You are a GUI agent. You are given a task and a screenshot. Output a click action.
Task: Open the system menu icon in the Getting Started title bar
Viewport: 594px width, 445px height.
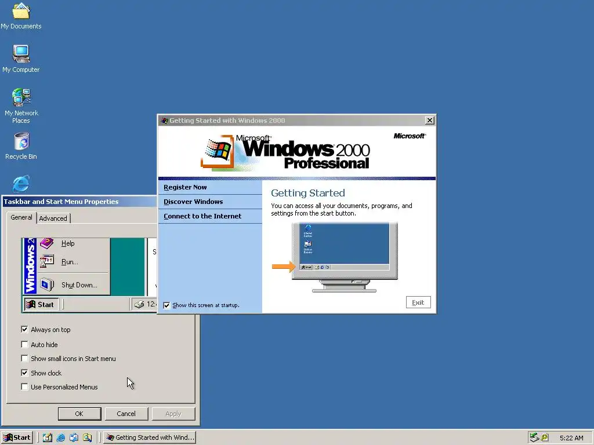164,121
